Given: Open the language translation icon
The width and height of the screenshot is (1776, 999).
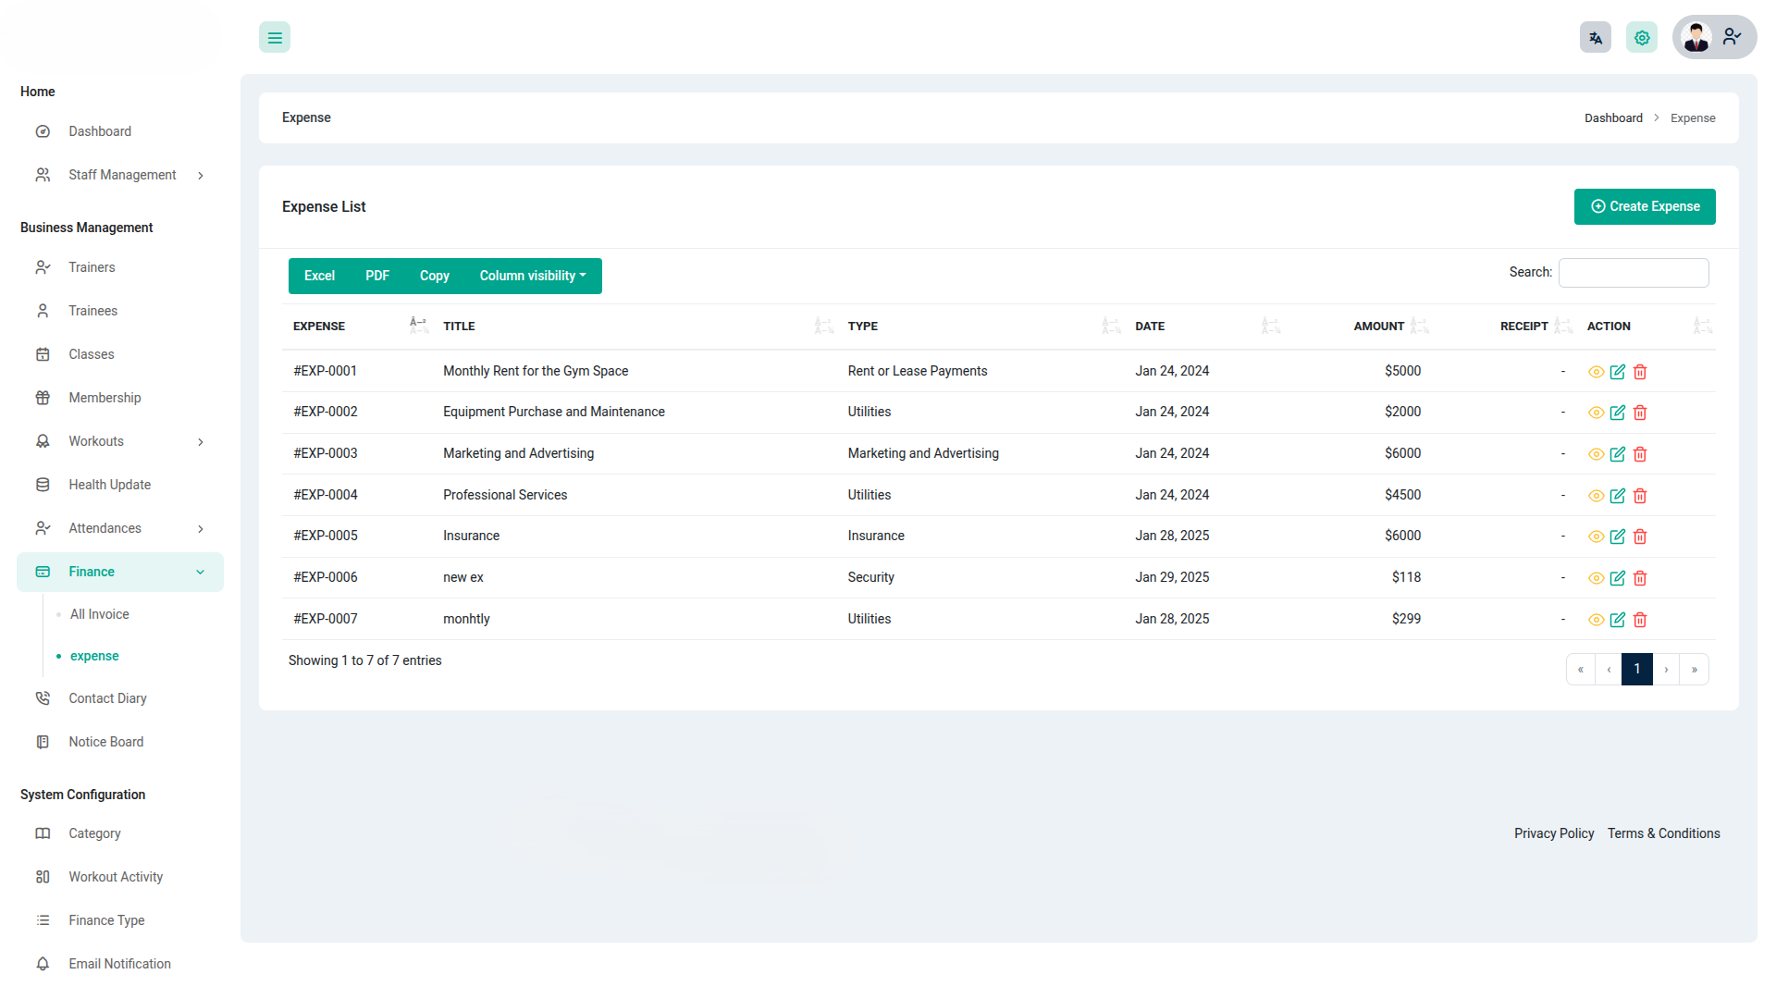Looking at the screenshot, I should pyautogui.click(x=1595, y=38).
